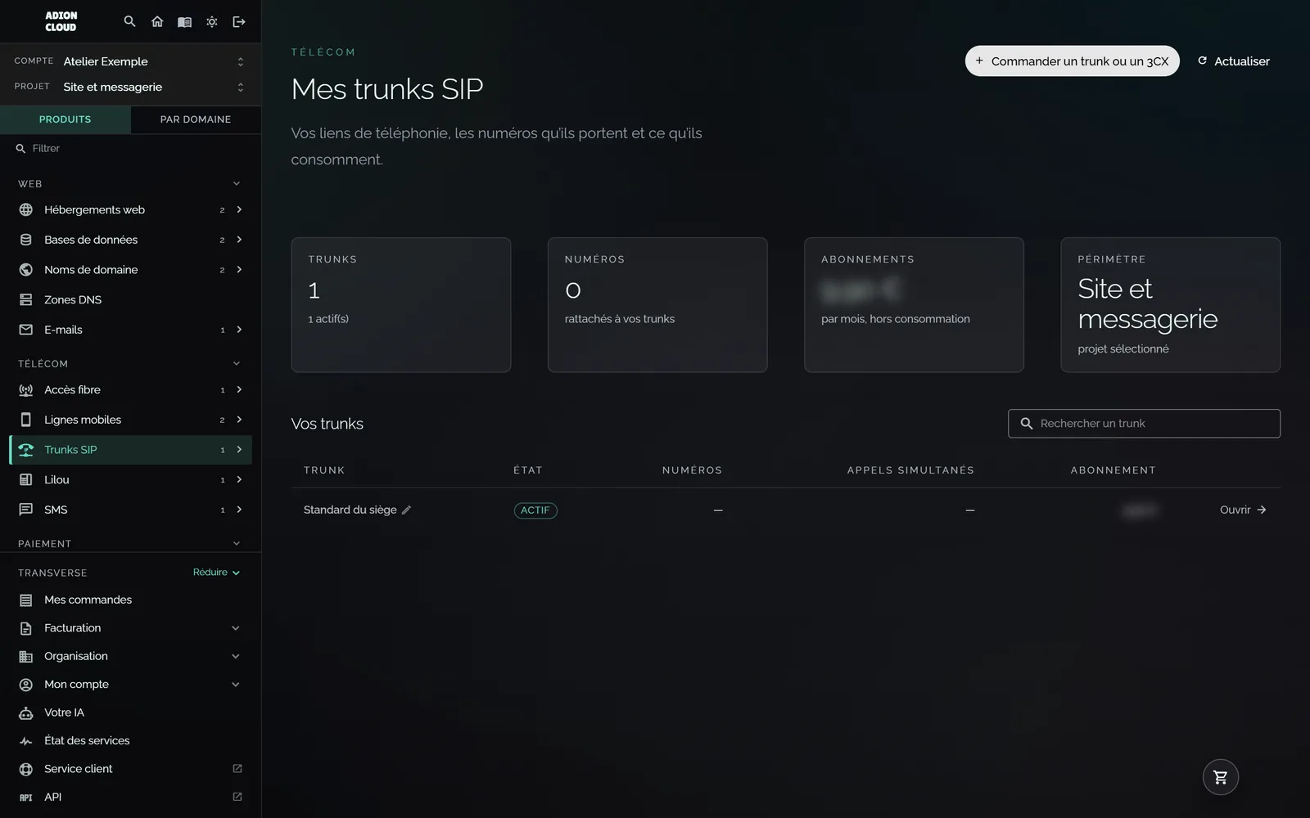
Task: Switch to the PRODUITS tab
Action: [65, 119]
